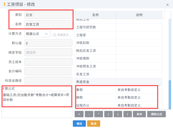Select the 实发工资 row
The width and height of the screenshot is (173, 128).
tap(118, 74)
